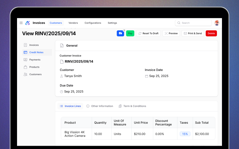The height and width of the screenshot is (149, 239).
Task: Click the person icon beside Tanya Smith
Action: 62,76
